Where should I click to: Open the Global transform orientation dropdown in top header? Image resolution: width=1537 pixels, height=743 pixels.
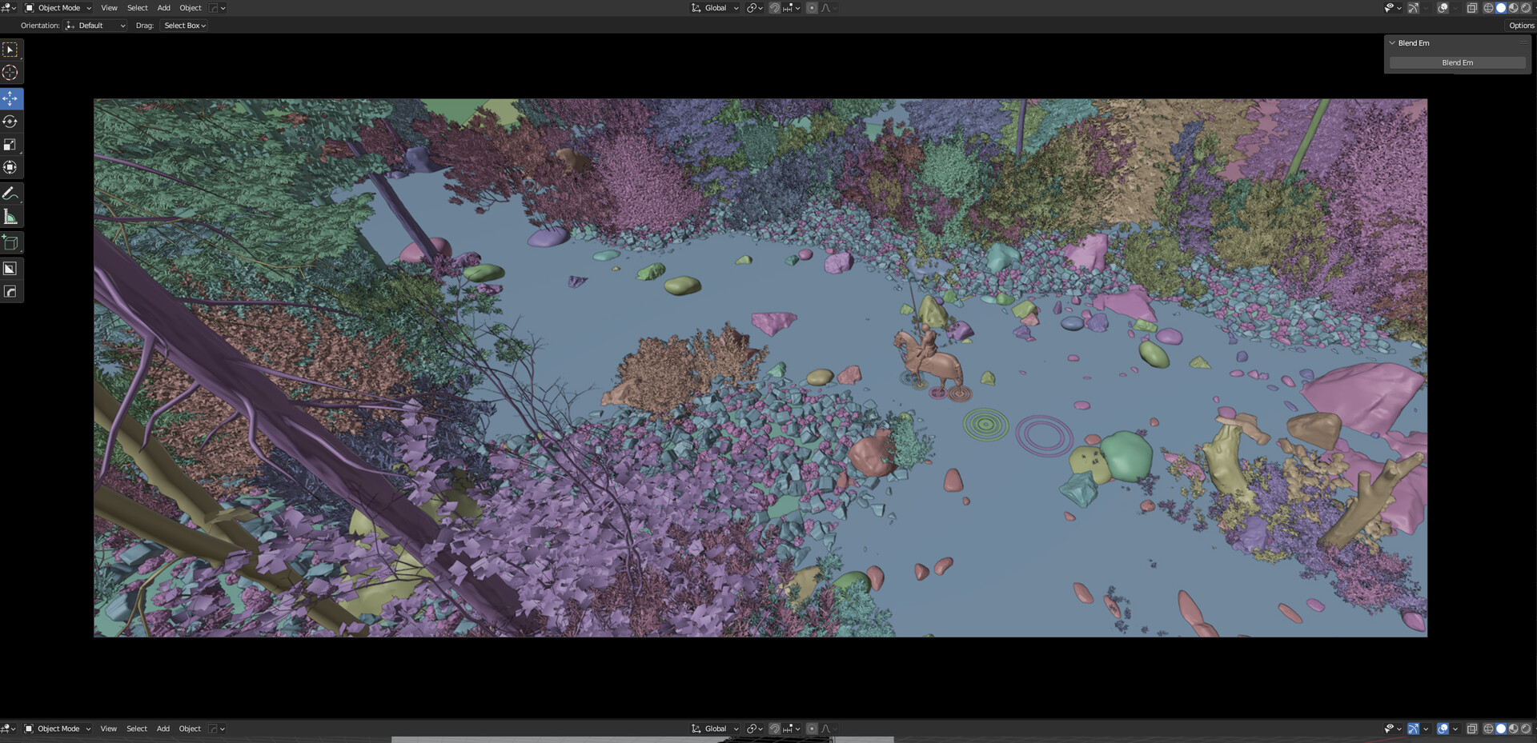click(715, 8)
